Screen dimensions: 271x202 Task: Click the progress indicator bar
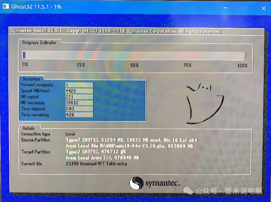[x=134, y=56]
